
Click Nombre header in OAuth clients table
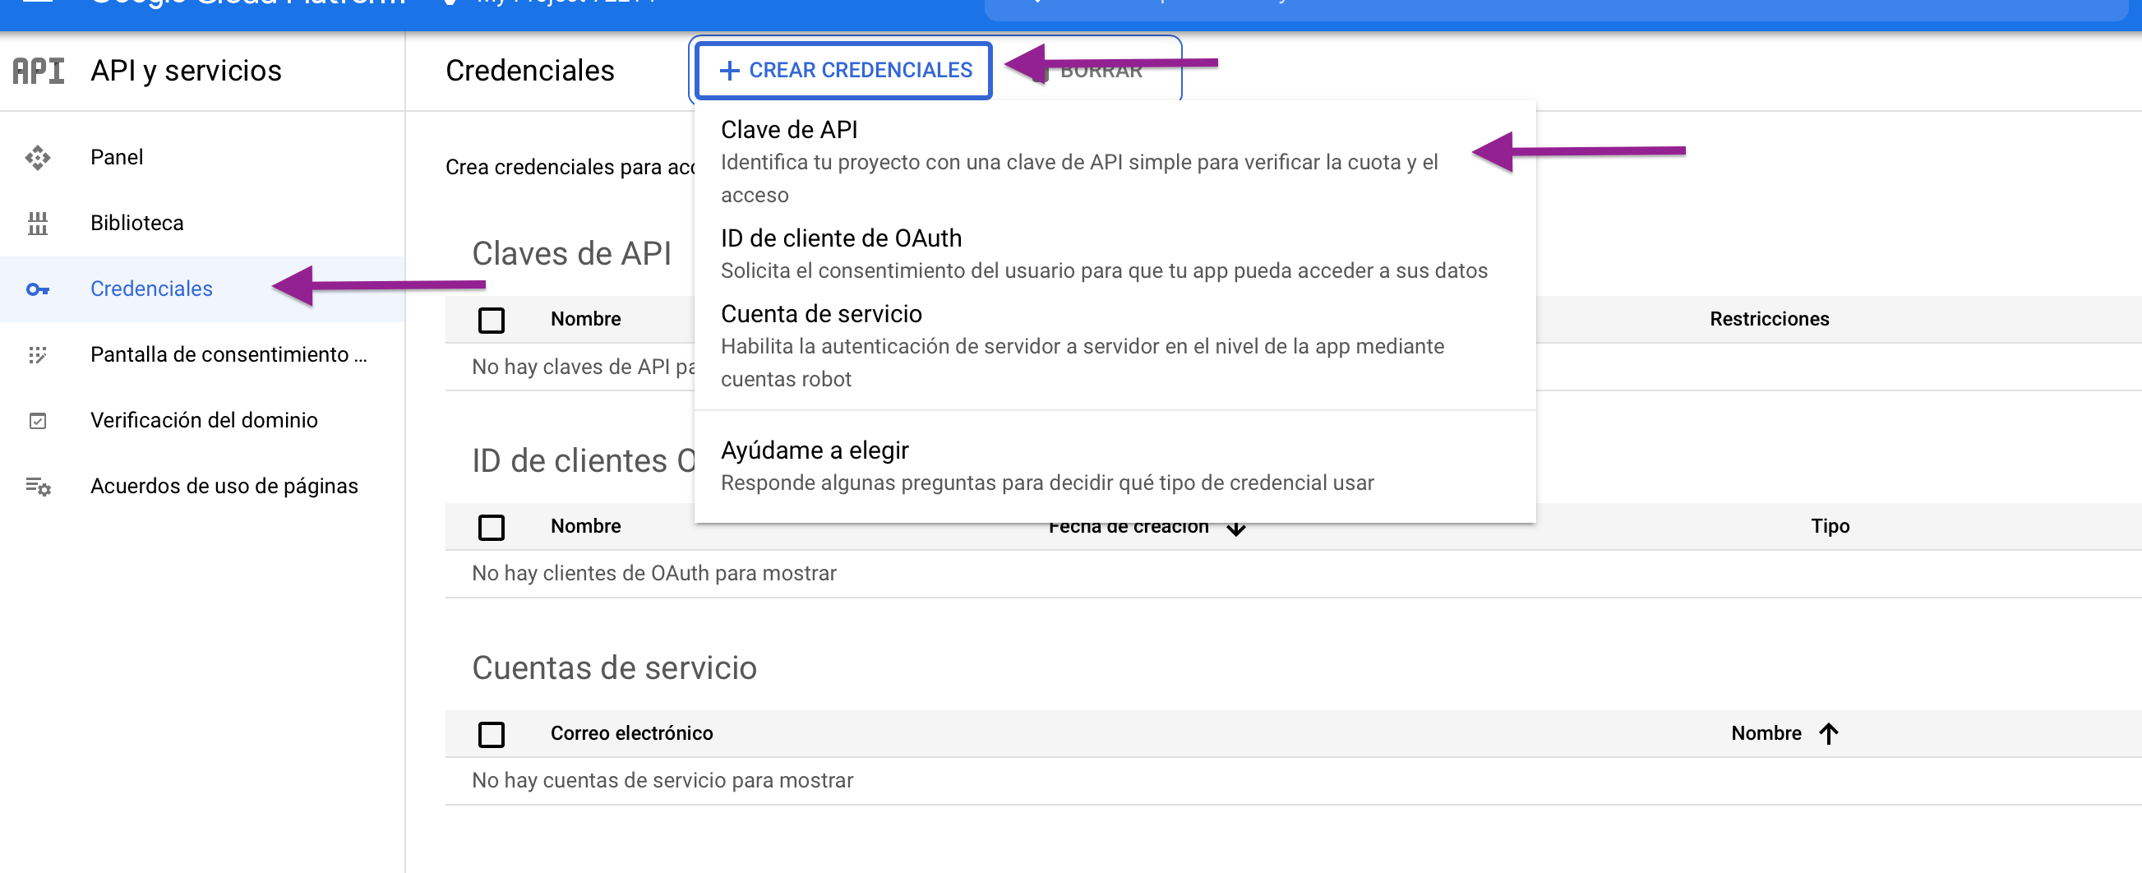point(585,526)
